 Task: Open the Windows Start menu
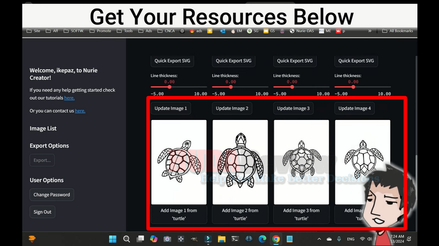pyautogui.click(x=113, y=239)
